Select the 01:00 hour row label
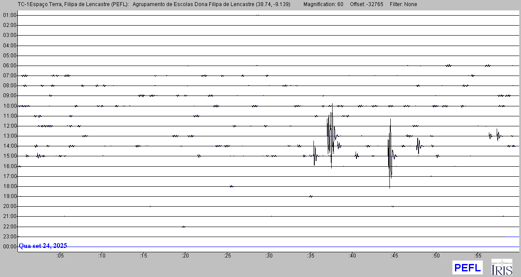The width and height of the screenshot is (521, 277). pyautogui.click(x=10, y=15)
